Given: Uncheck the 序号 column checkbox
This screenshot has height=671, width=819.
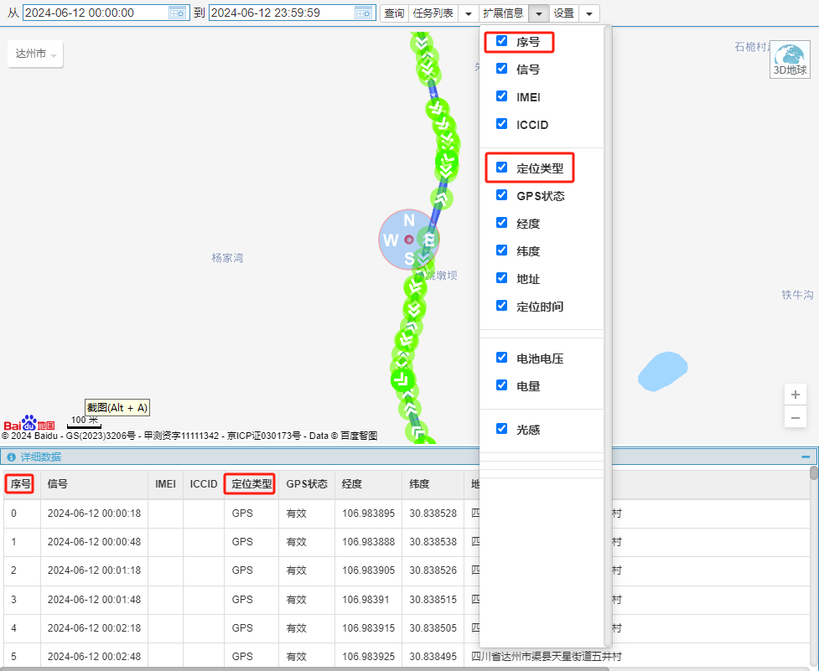Looking at the screenshot, I should pos(502,41).
